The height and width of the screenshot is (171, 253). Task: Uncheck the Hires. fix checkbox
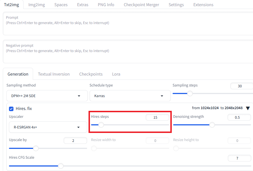[x=11, y=109]
